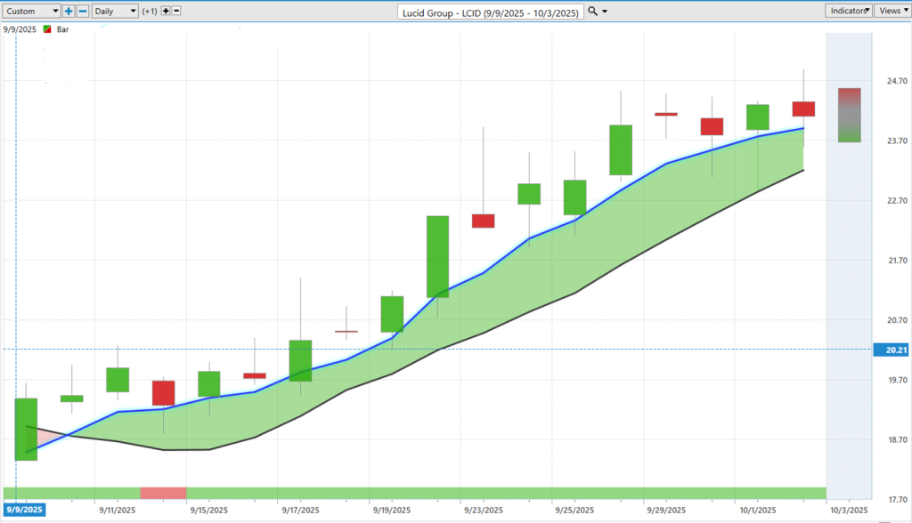Click the red segment in the bottom trend strip
The height and width of the screenshot is (523, 912).
point(163,493)
